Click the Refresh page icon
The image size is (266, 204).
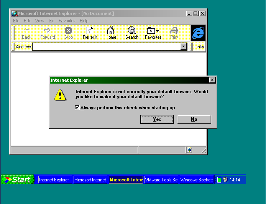click(x=90, y=31)
